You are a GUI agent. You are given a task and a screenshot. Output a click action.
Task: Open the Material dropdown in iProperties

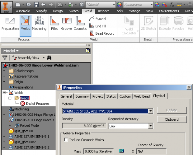coord(151,111)
